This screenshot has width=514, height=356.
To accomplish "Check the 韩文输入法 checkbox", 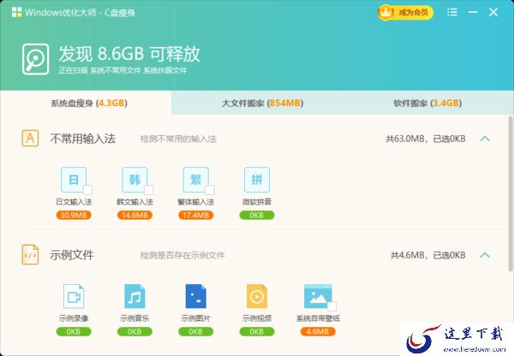I will pyautogui.click(x=149, y=190).
